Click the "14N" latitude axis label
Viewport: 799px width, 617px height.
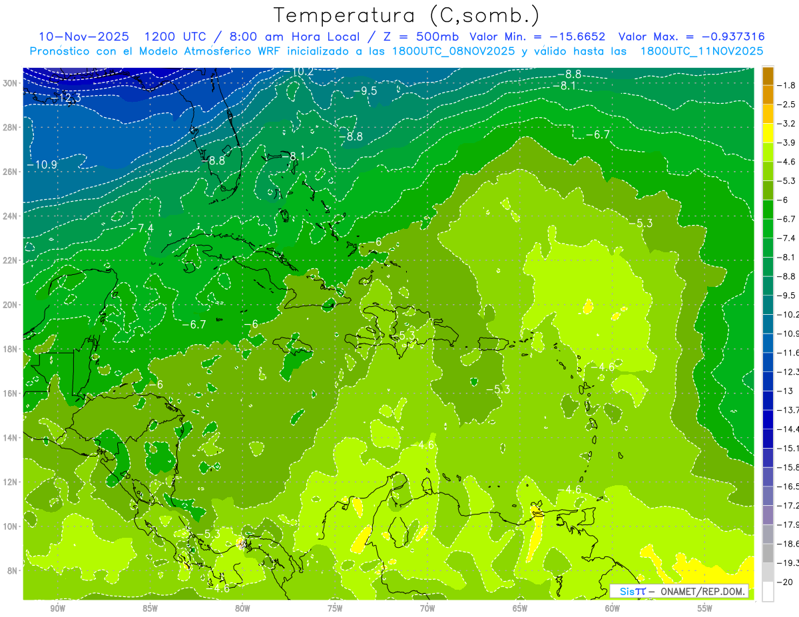[x=10, y=437]
